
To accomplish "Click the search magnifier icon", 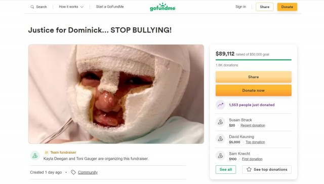I will tap(32, 7).
